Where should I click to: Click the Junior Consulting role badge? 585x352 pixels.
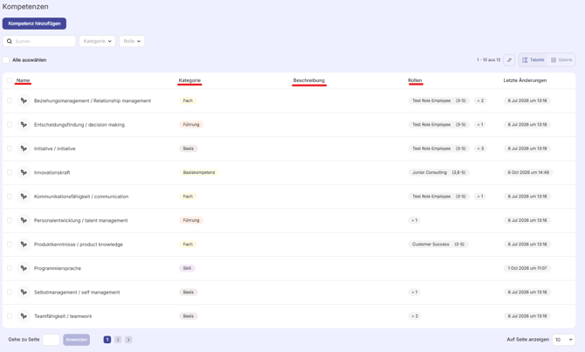pos(438,172)
